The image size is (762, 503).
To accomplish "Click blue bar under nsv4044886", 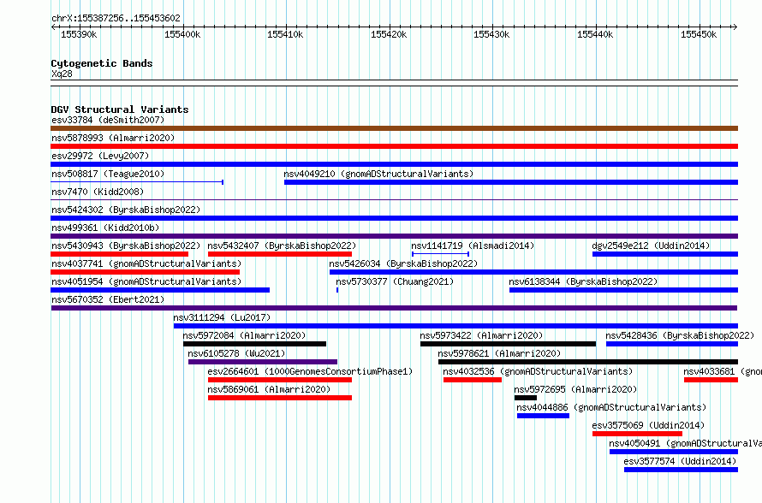I will (543, 416).
